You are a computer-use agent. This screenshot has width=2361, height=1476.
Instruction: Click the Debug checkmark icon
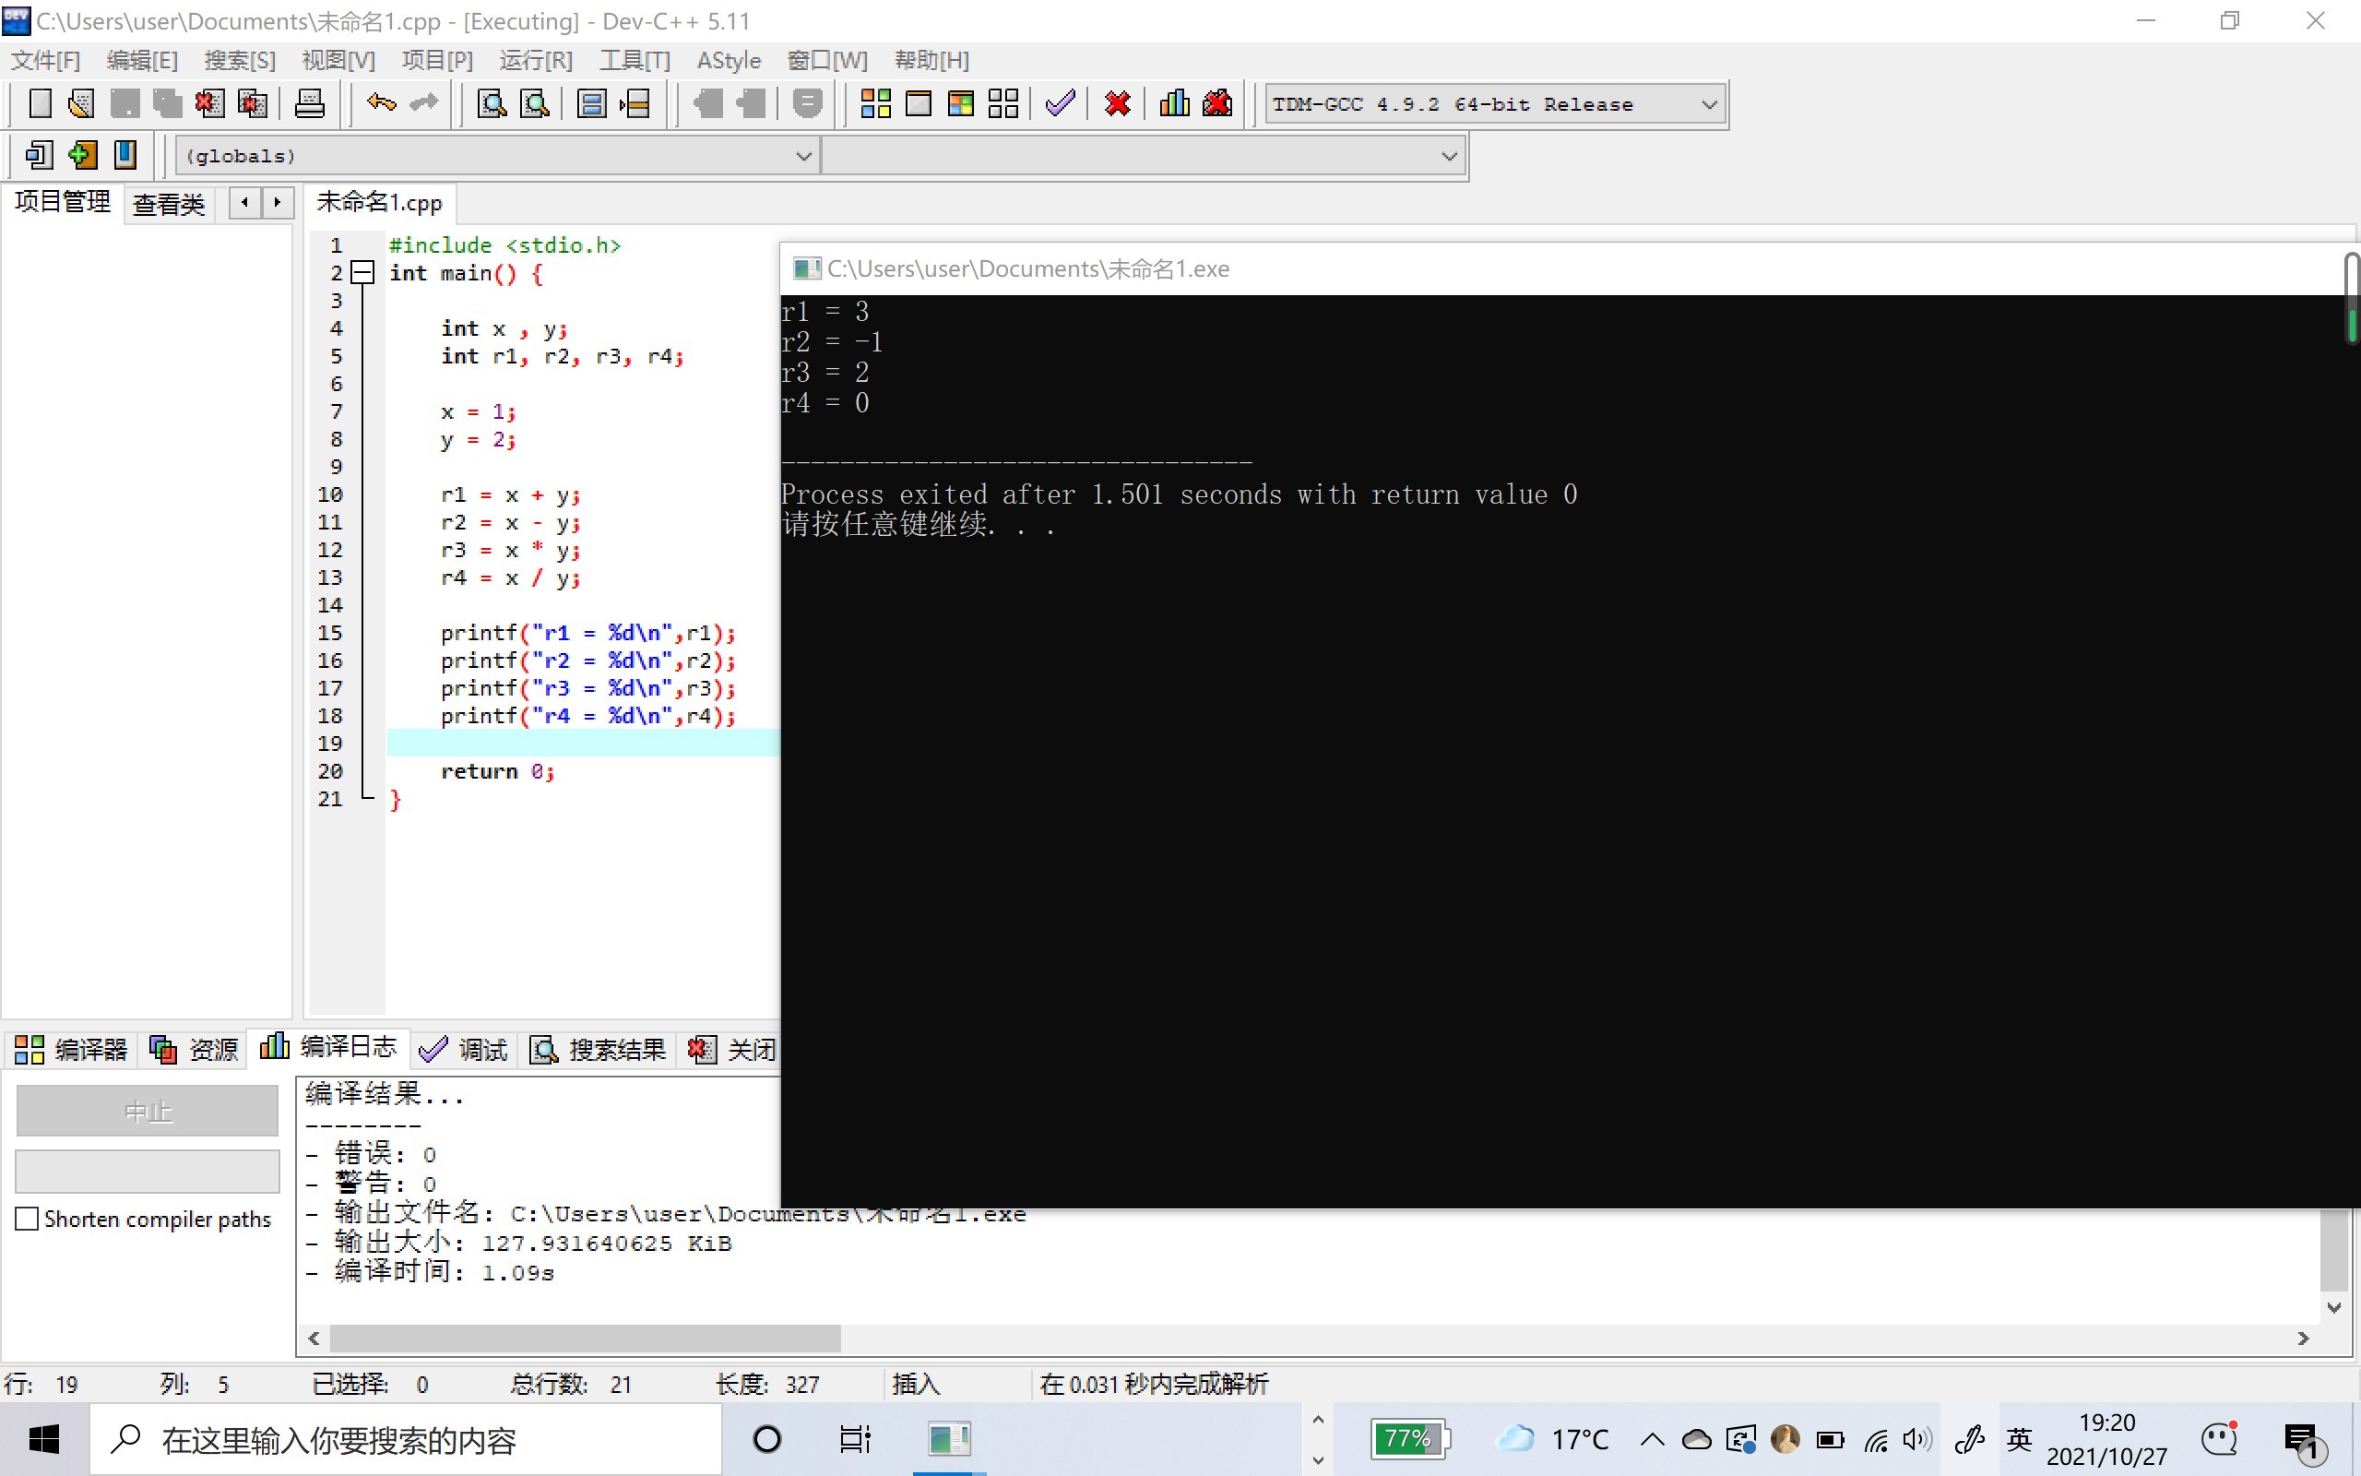[x=1061, y=103]
